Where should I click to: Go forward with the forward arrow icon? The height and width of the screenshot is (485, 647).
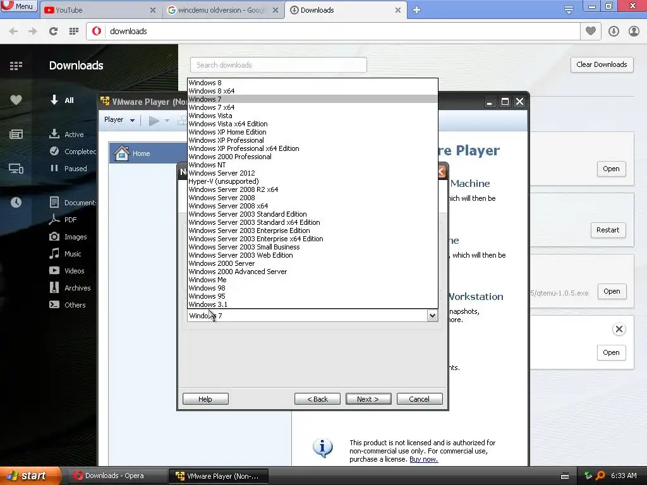[33, 32]
